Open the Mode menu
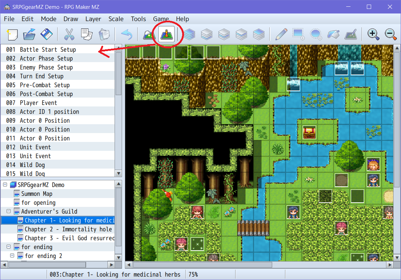This screenshot has height=280, width=401. [49, 19]
